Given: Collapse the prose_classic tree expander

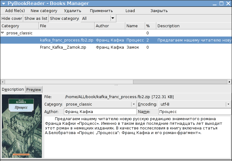Looking at the screenshot, I should tap(2, 33).
